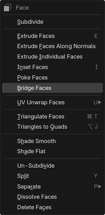
Task: Choose the Split entry
Action: pos(52,176)
